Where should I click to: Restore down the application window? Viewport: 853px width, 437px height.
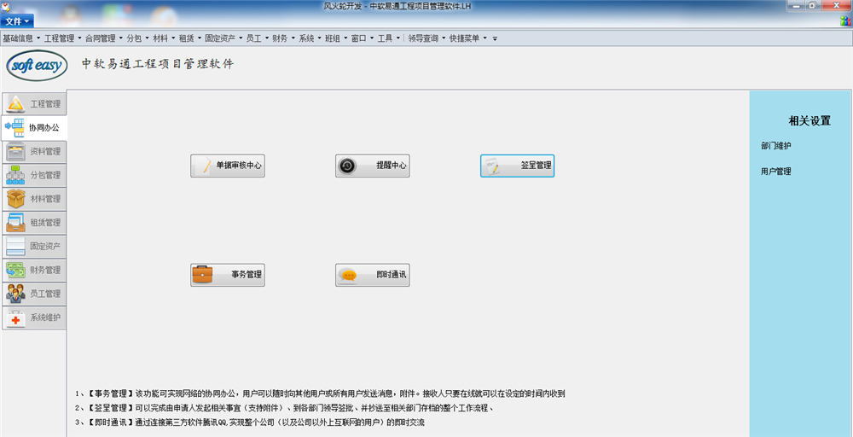(x=812, y=5)
